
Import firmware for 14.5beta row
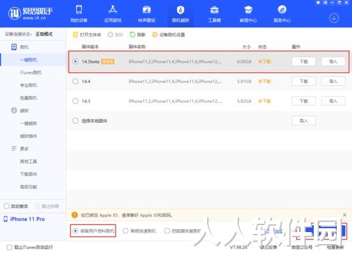tap(333, 62)
